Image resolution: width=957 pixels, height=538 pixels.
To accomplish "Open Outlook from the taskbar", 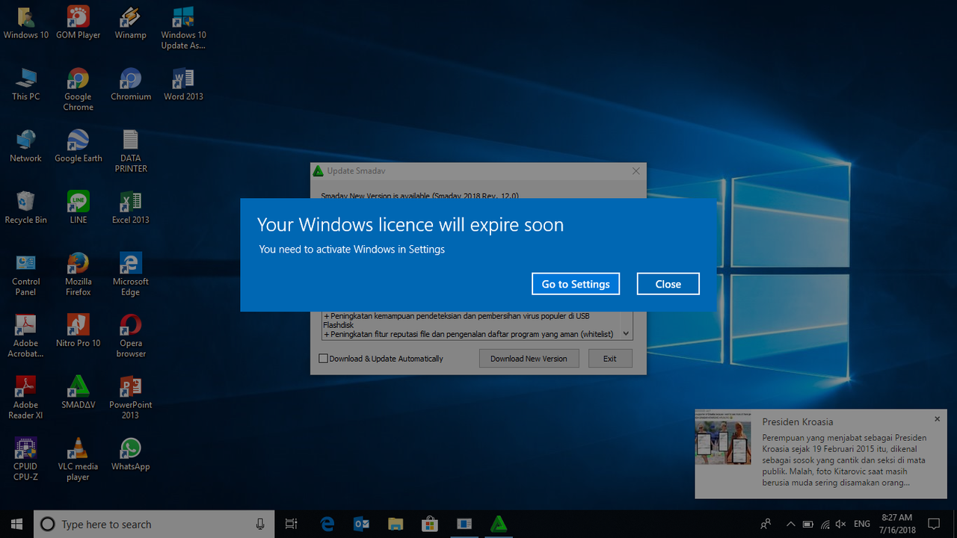I will (361, 524).
